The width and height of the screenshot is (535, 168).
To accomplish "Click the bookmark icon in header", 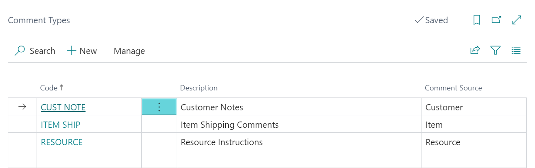I will (x=477, y=20).
